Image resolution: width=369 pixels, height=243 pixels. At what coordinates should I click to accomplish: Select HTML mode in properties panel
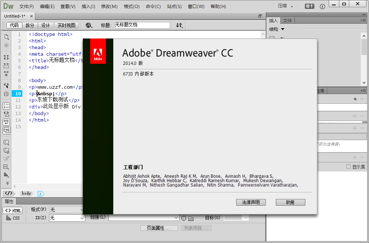pos(13,210)
